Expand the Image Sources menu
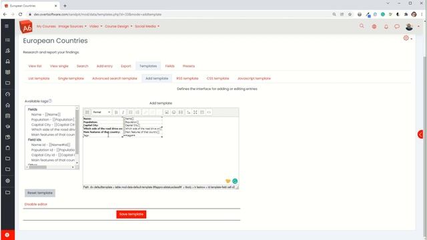The width and height of the screenshot is (427, 240). click(72, 27)
